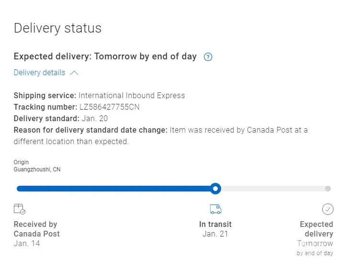Click the Jan. 21 in-transit date
348x270 pixels.
(215, 234)
